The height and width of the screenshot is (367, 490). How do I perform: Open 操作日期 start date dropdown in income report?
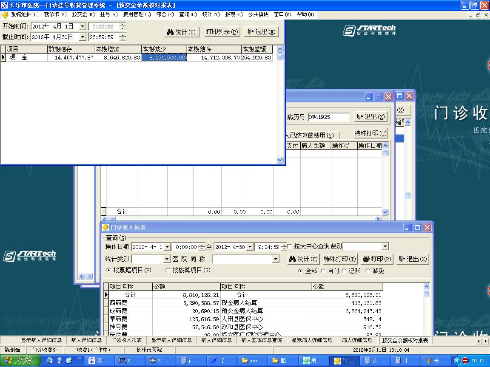167,247
